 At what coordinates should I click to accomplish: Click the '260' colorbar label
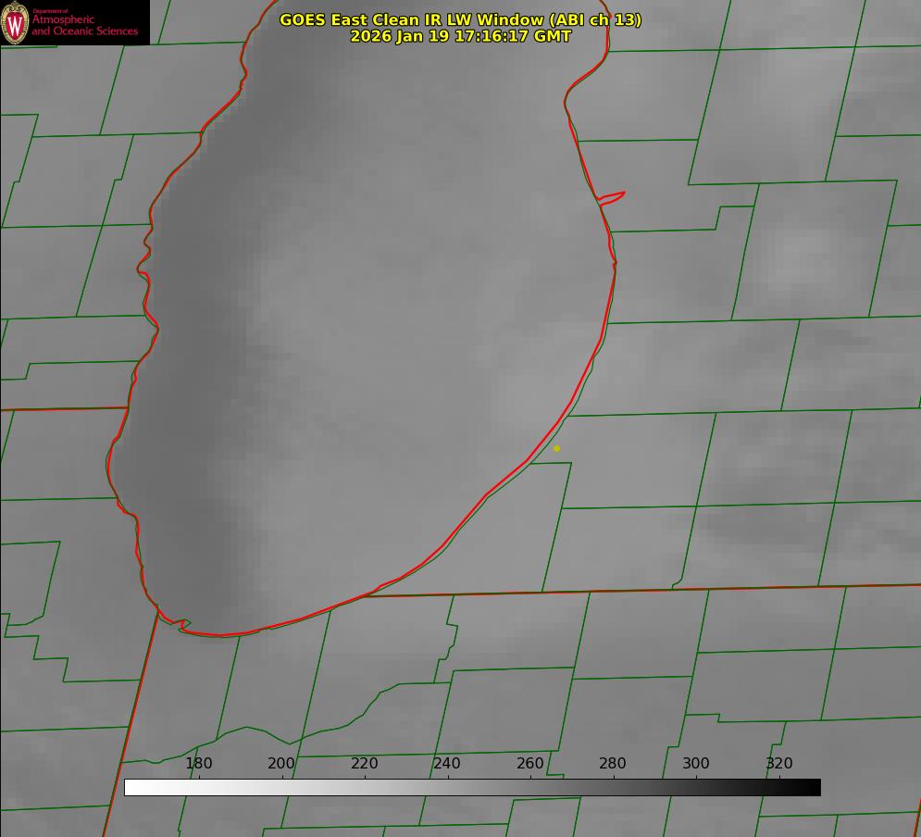pos(529,763)
